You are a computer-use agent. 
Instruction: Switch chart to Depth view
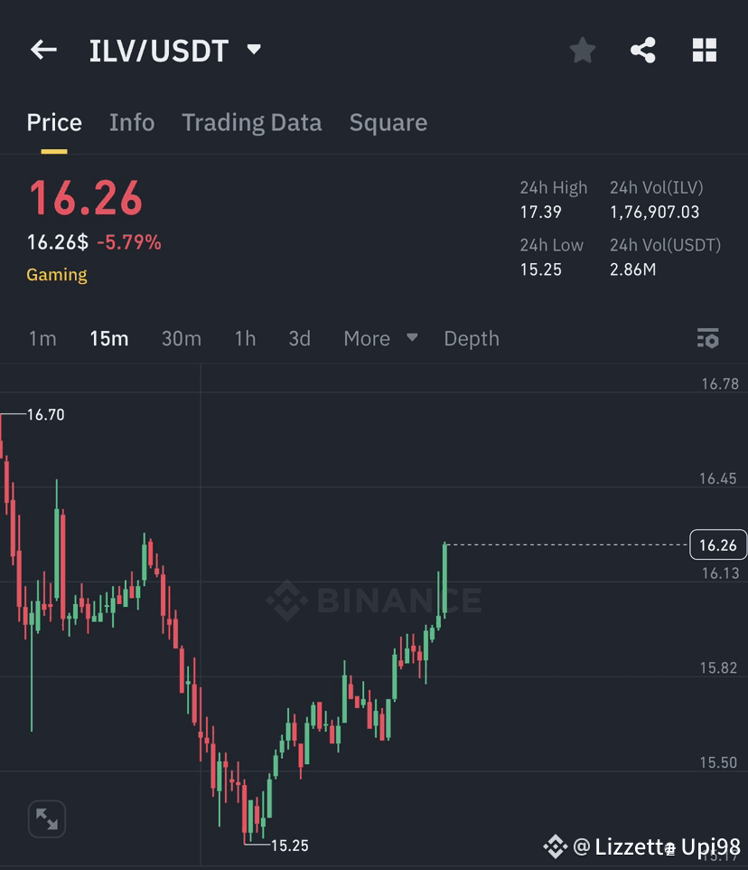pyautogui.click(x=471, y=338)
